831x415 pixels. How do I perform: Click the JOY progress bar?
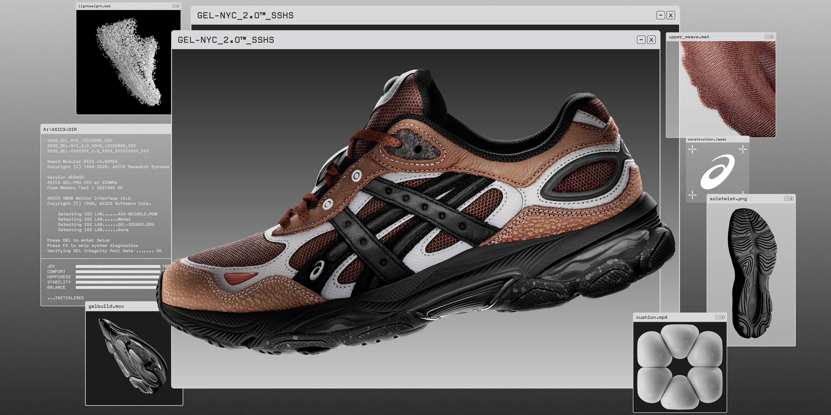(118, 266)
